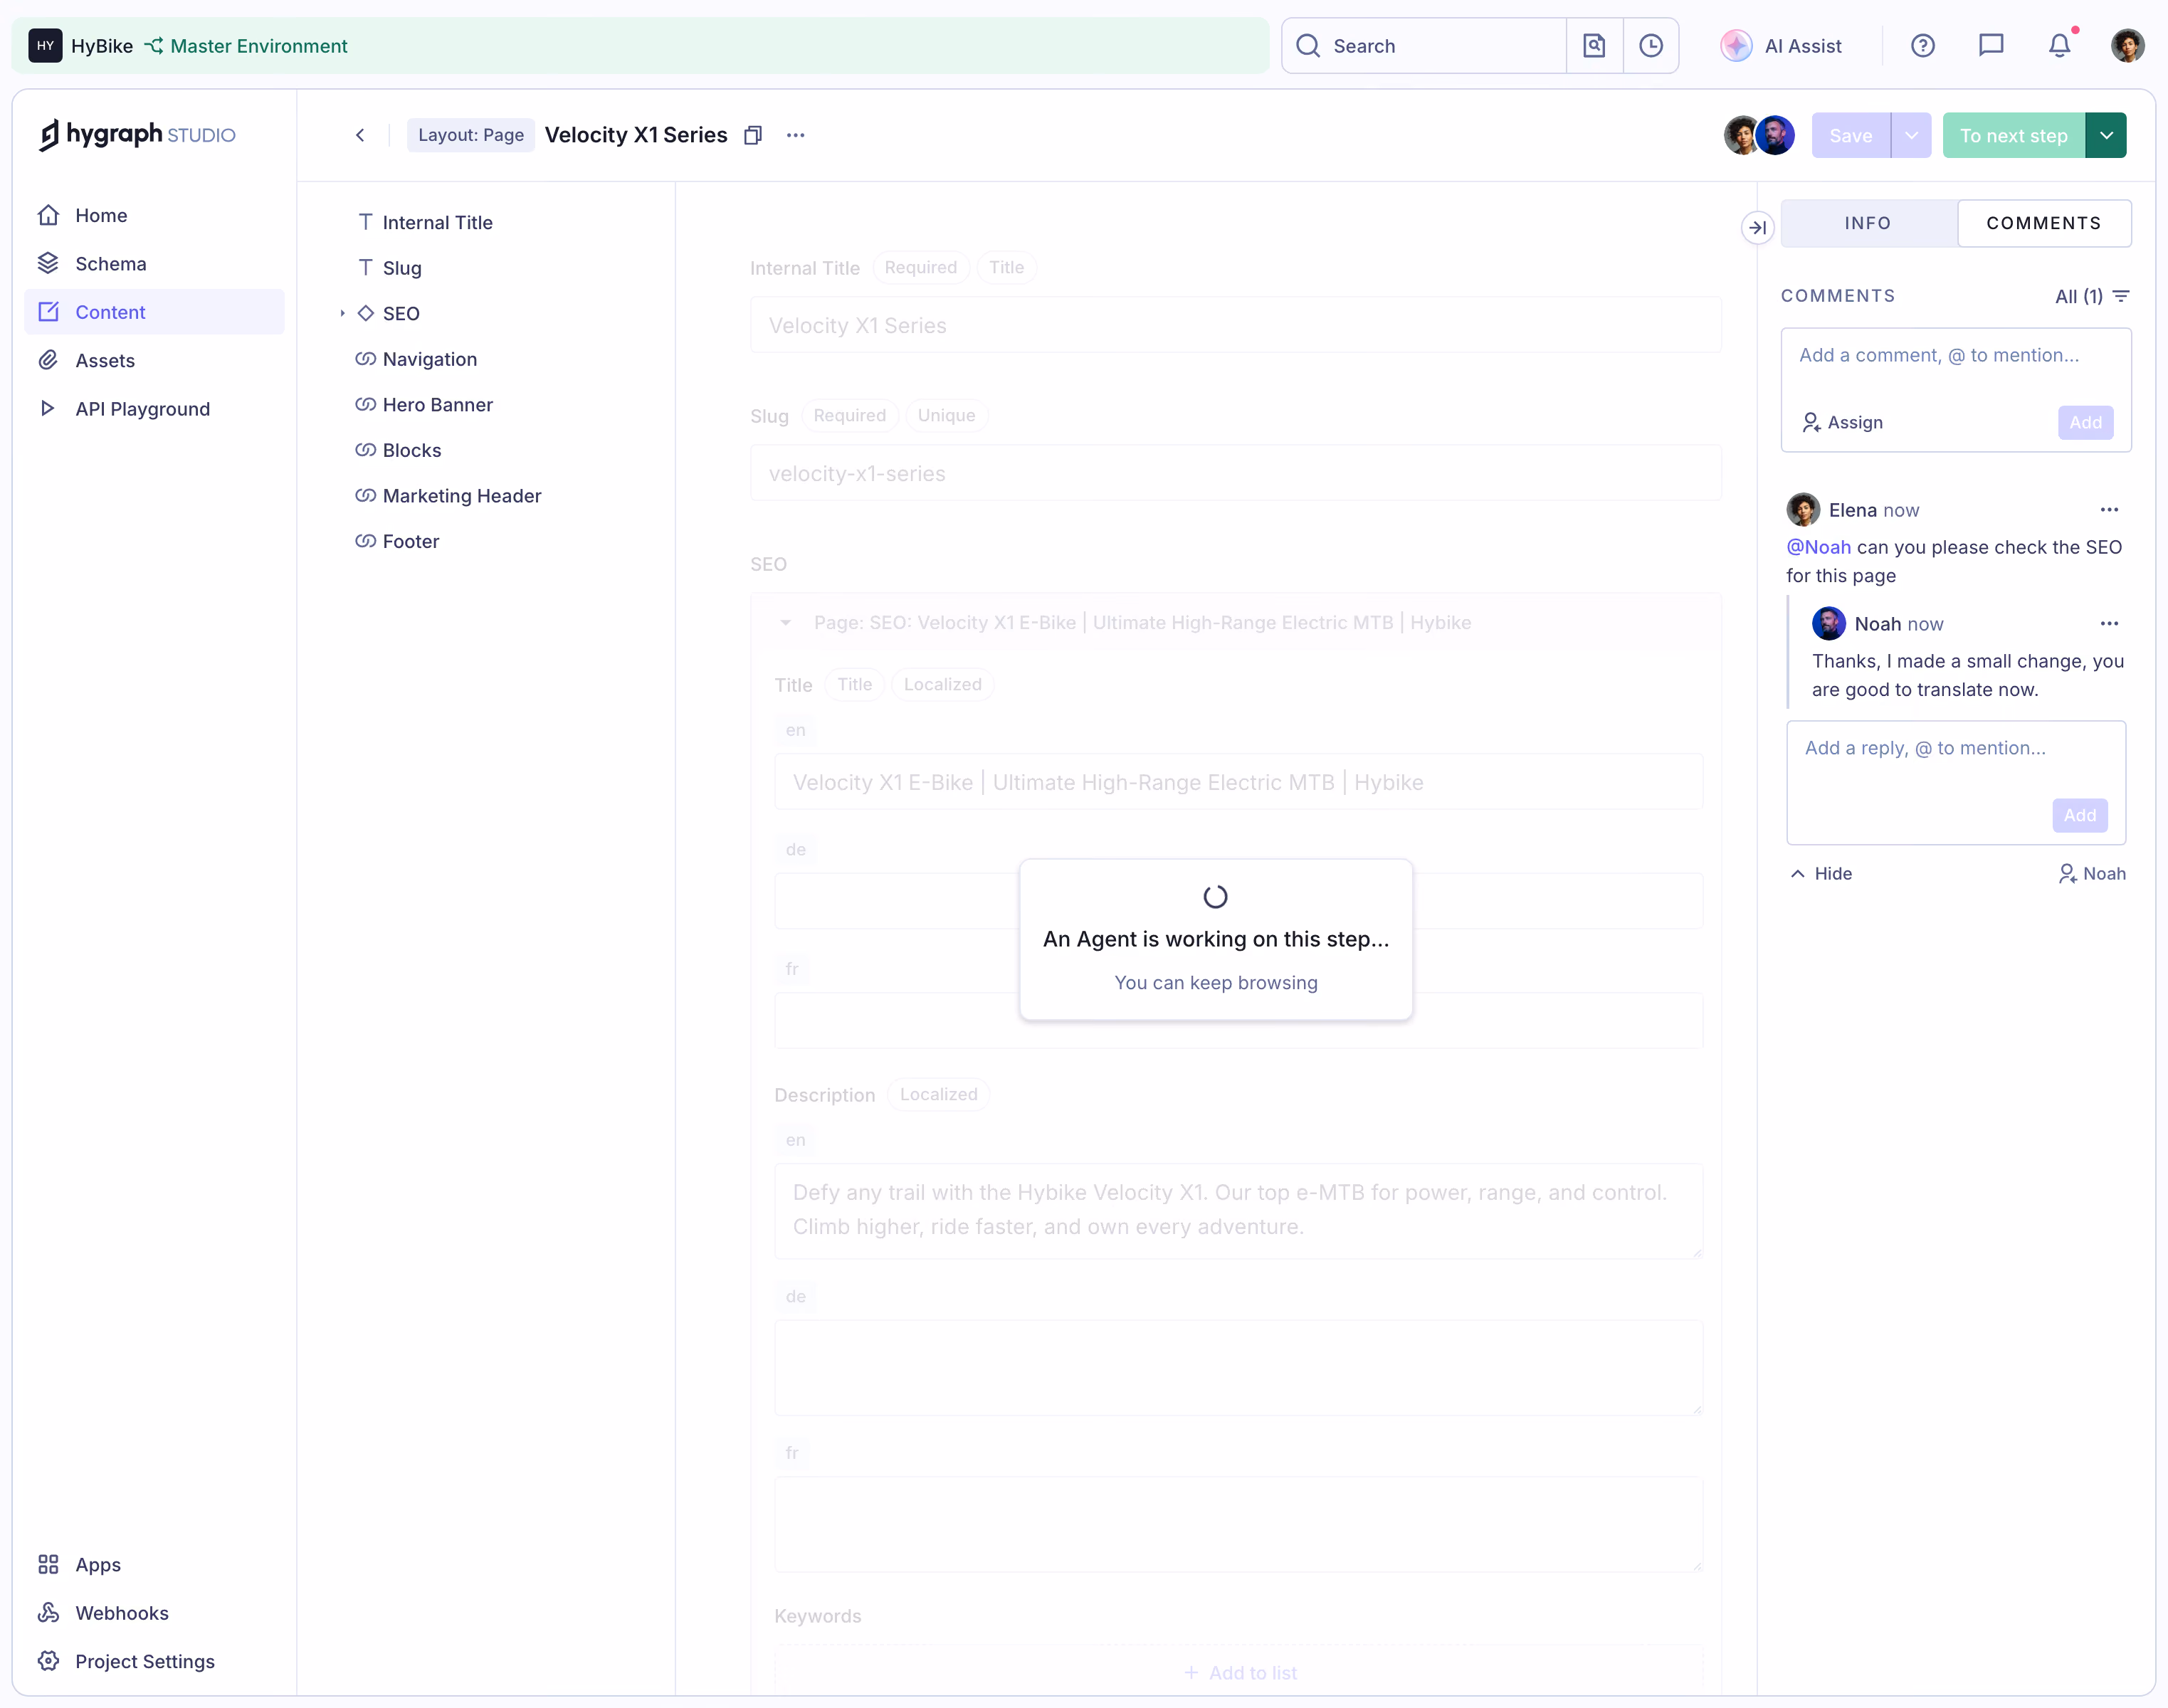Open Elena's comment options menu
This screenshot has height=1708, width=2168.
pos(2109,510)
